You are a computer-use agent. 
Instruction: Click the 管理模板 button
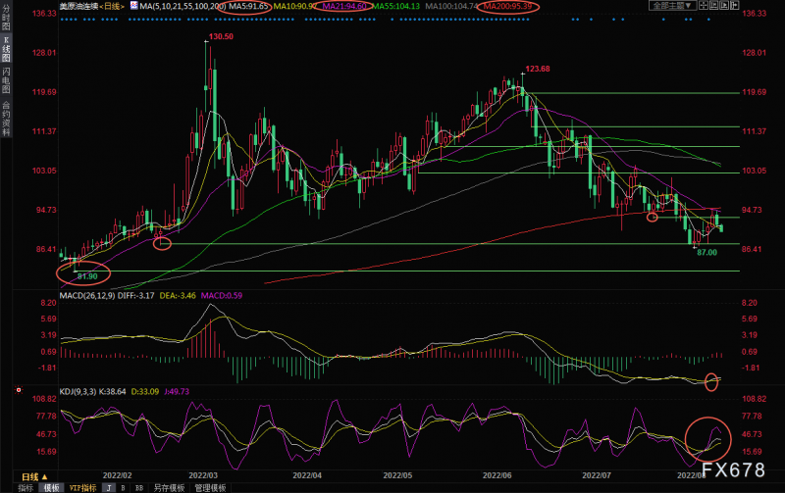tap(210, 487)
